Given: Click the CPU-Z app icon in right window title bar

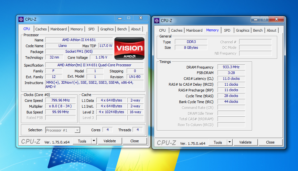Looking at the screenshot, I should click(157, 20).
